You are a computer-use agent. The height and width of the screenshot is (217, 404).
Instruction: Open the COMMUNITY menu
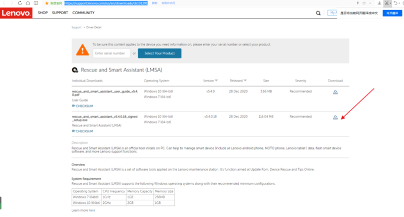(x=84, y=13)
